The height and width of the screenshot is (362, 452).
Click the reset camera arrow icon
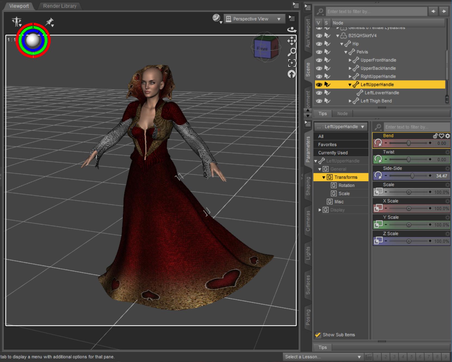[292, 74]
